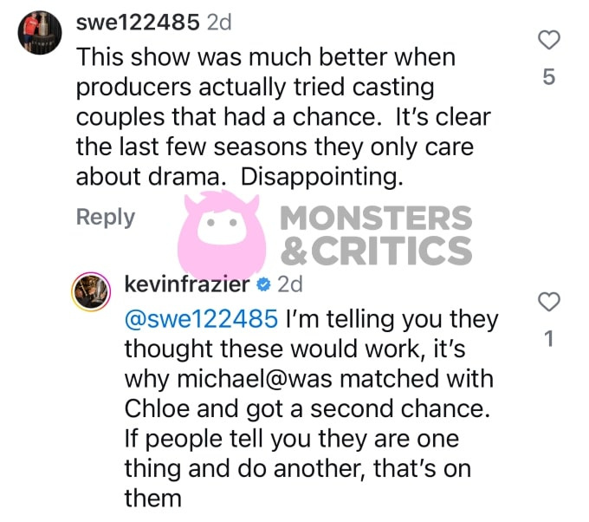589x522 pixels.
Task: Click the pink monster watermark logo
Action: pos(222,234)
